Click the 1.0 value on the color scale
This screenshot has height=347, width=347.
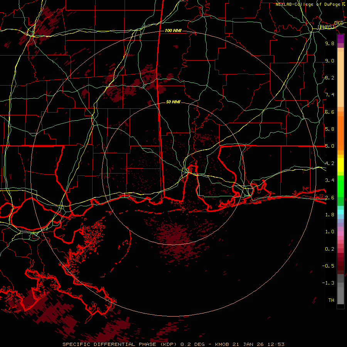(330, 232)
